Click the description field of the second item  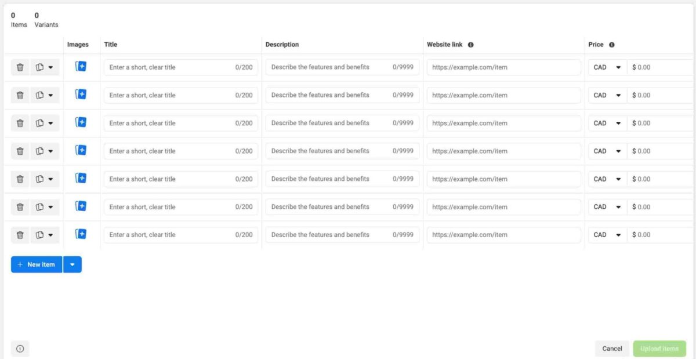pyautogui.click(x=336, y=95)
